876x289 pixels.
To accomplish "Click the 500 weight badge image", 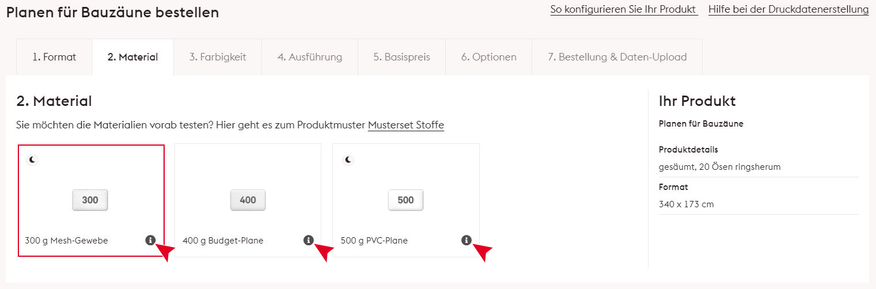I will coord(405,200).
